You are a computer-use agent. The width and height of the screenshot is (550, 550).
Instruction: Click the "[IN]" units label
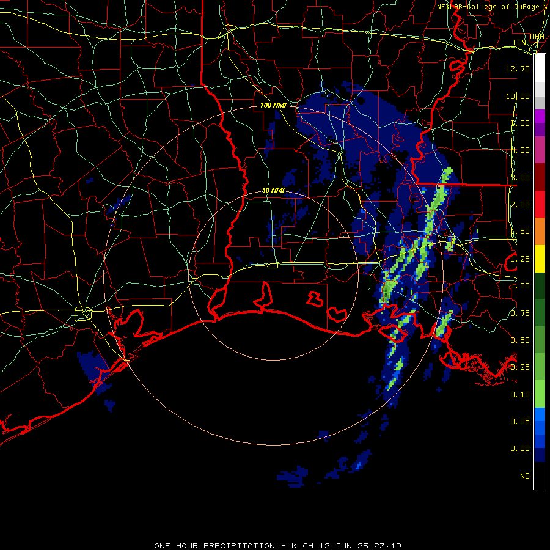522,42
